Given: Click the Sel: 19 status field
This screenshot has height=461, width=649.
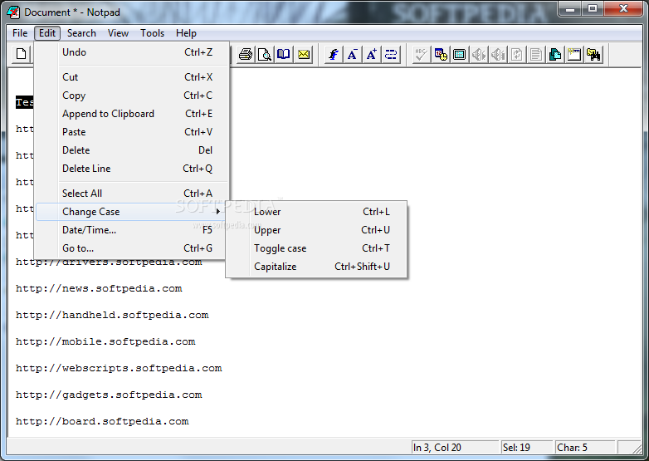Looking at the screenshot, I should [527, 448].
